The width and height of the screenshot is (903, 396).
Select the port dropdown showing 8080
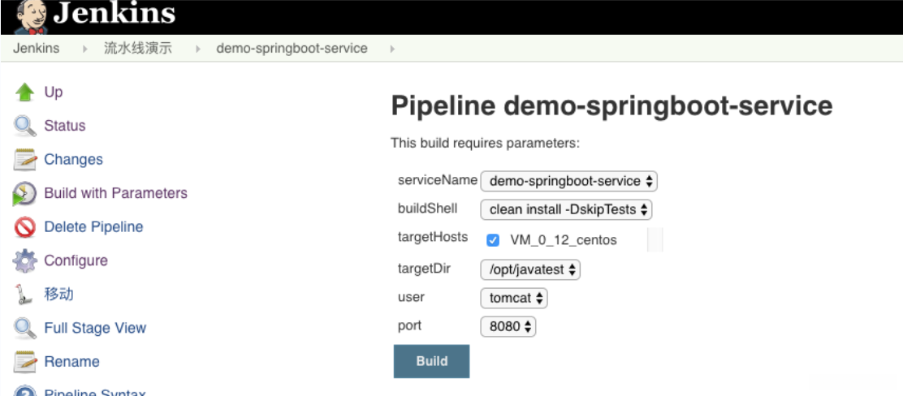[508, 327]
